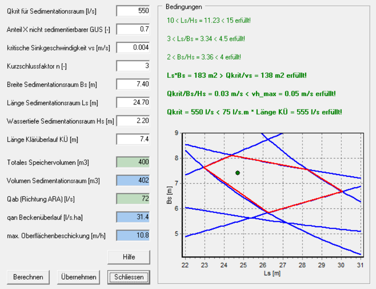The width and height of the screenshot is (376, 289).
Task: Click the Länge Sedimentationsraum Ls field
Action: coord(133,103)
